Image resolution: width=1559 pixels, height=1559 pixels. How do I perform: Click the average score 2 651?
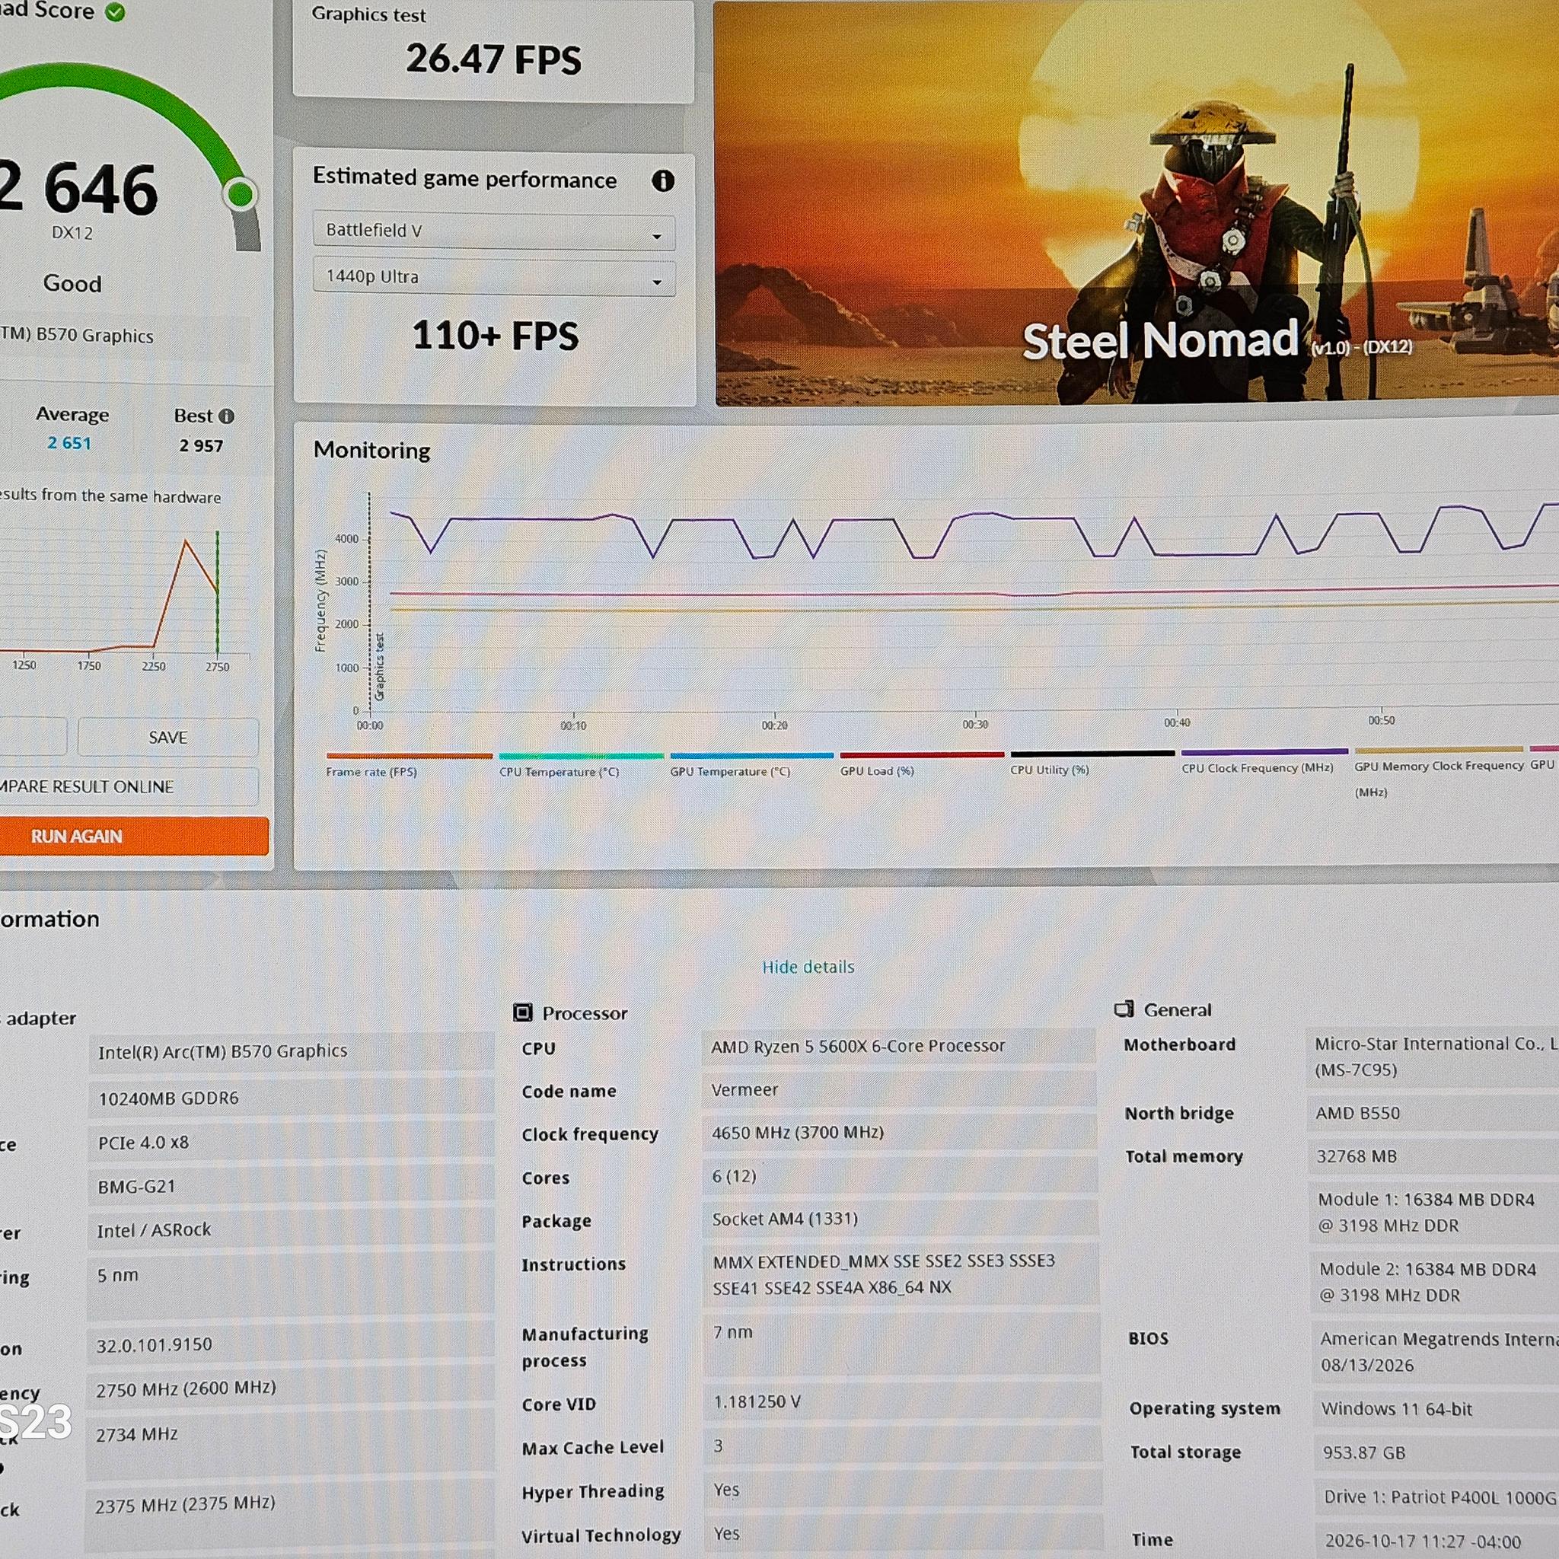[x=69, y=444]
